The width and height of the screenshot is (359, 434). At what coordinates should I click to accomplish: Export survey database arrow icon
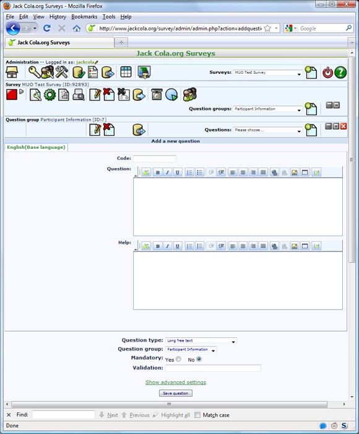139,95
